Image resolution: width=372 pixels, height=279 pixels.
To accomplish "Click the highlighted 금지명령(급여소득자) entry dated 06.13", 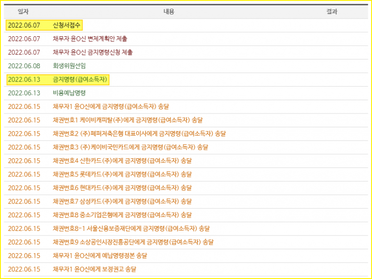I will 80,79.
